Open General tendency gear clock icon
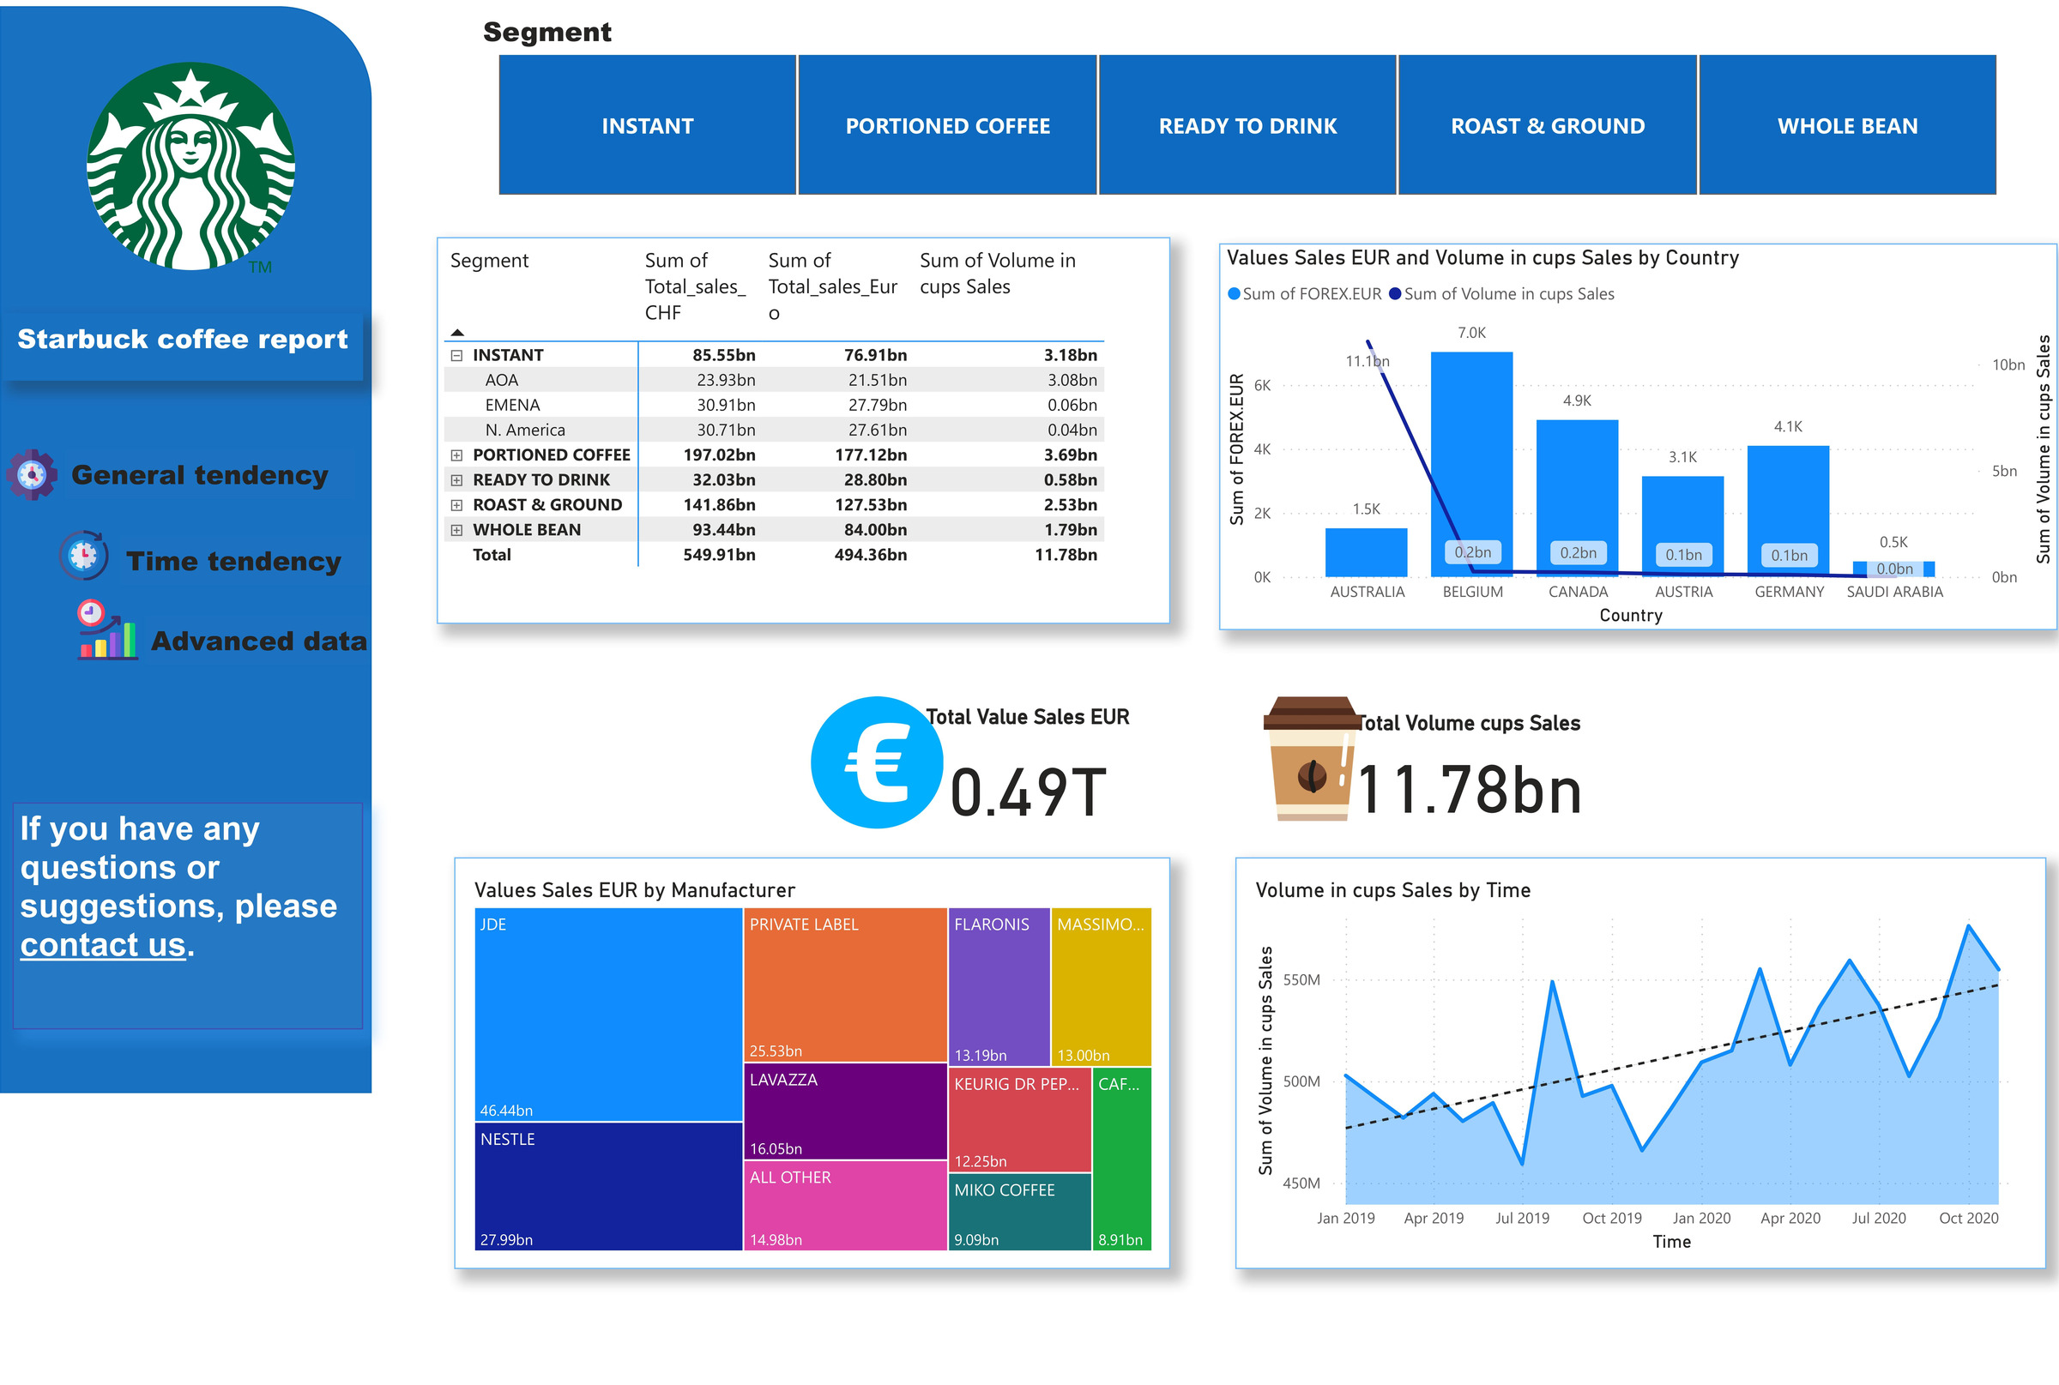2059x1385 pixels. pos(33,474)
